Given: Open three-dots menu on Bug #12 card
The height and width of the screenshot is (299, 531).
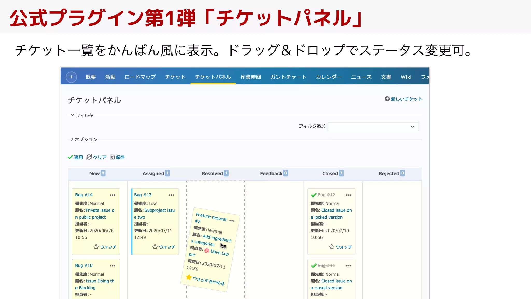Looking at the screenshot, I should coord(348,195).
